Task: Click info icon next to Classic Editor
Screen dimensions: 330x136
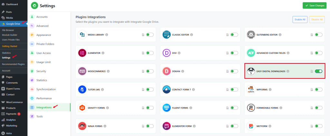Action: (191, 35)
